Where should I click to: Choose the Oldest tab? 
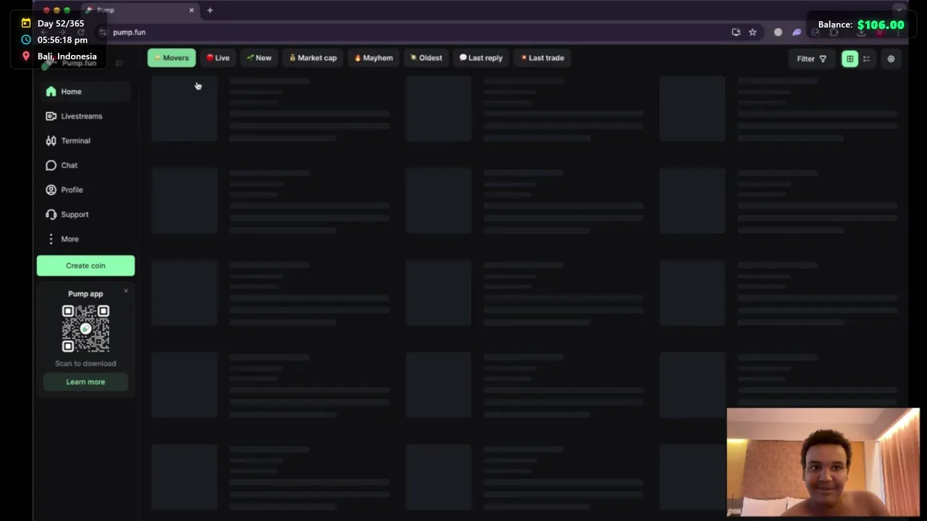[x=426, y=58]
